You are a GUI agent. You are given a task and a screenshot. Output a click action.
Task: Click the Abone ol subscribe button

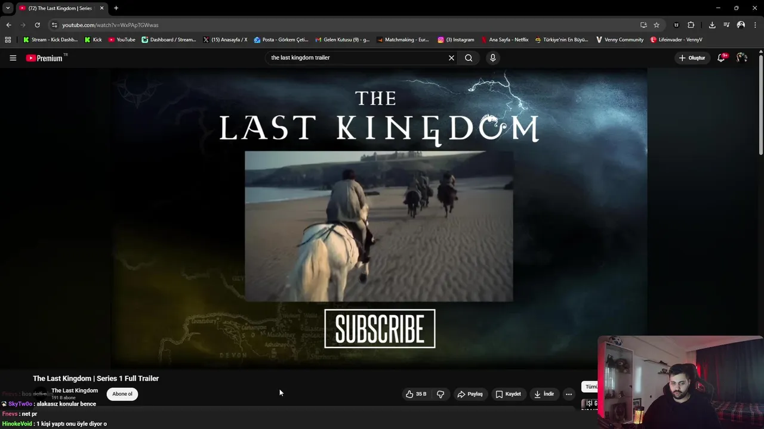click(122, 394)
